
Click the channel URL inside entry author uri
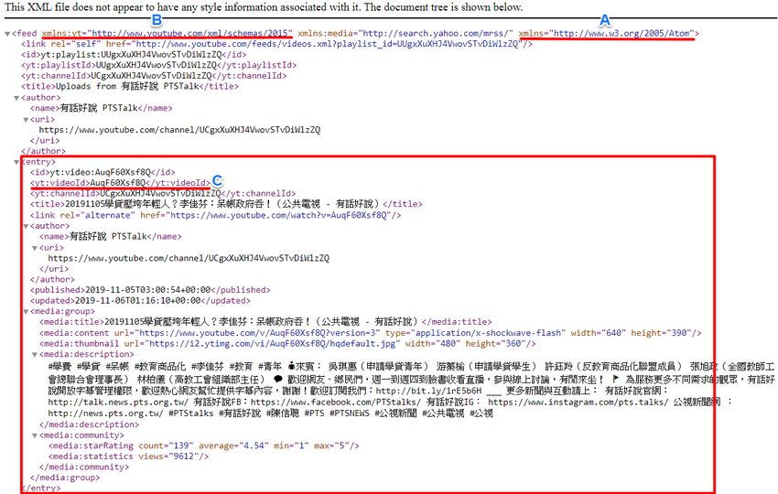[x=189, y=258]
